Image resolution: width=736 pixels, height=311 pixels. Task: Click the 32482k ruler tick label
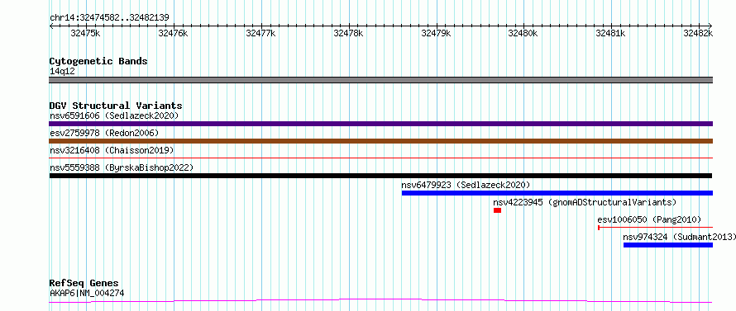click(x=698, y=33)
